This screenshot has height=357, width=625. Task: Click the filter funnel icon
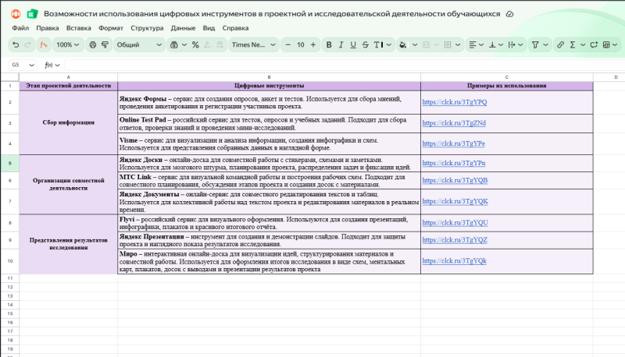coord(535,45)
